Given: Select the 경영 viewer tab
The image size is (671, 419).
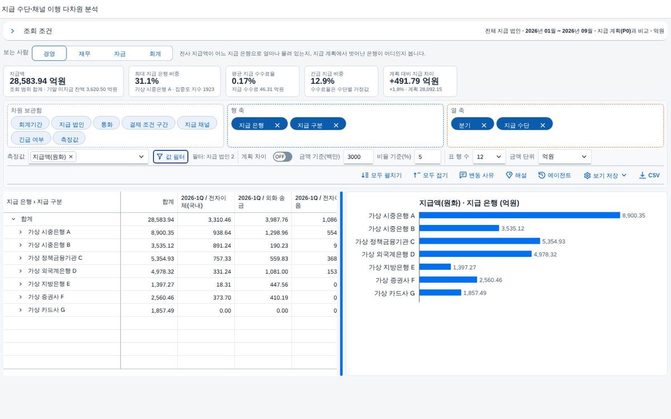Looking at the screenshot, I should coord(49,54).
